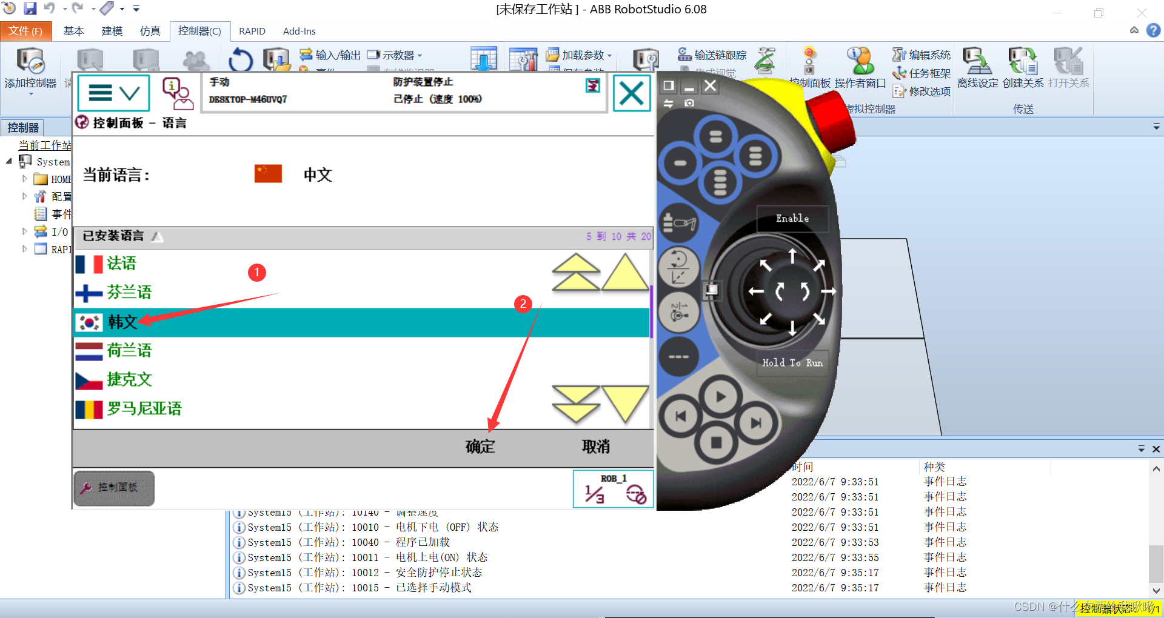This screenshot has height=618, width=1164.
Task: Close the FlexPendant language panel with X
Action: pyautogui.click(x=632, y=93)
